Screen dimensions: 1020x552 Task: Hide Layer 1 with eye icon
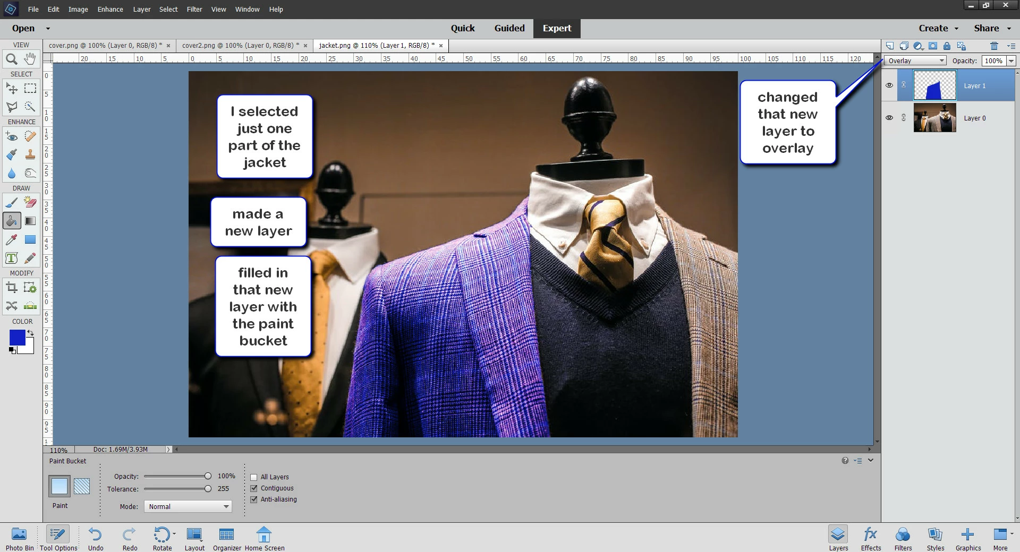[x=889, y=85]
